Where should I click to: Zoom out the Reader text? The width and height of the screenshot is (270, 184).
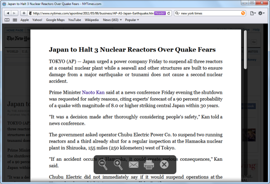point(103,165)
